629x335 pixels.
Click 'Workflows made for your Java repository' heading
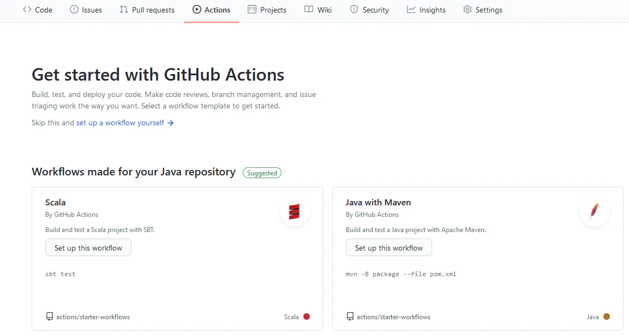pos(134,172)
